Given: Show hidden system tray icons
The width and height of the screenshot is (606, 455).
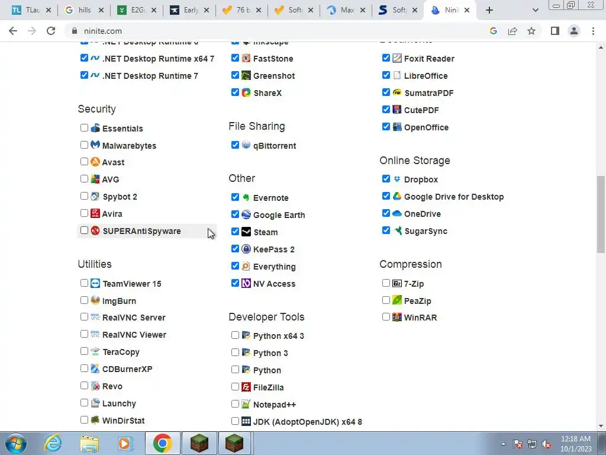Looking at the screenshot, I should 503,444.
